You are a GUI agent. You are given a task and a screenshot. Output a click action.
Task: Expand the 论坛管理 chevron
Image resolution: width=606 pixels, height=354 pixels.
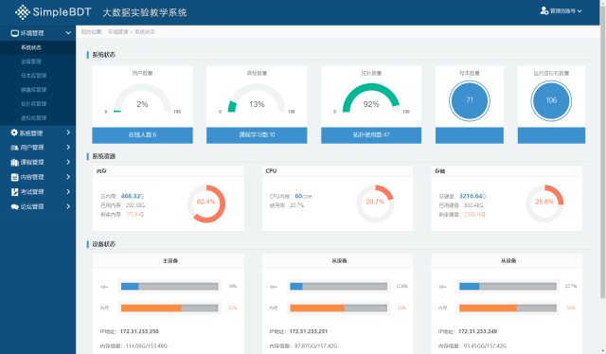(x=68, y=206)
